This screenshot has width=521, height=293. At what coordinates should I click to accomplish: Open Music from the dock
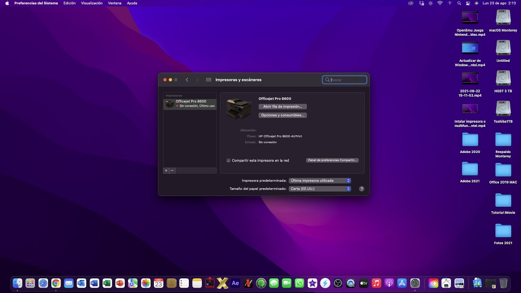pos(377,283)
